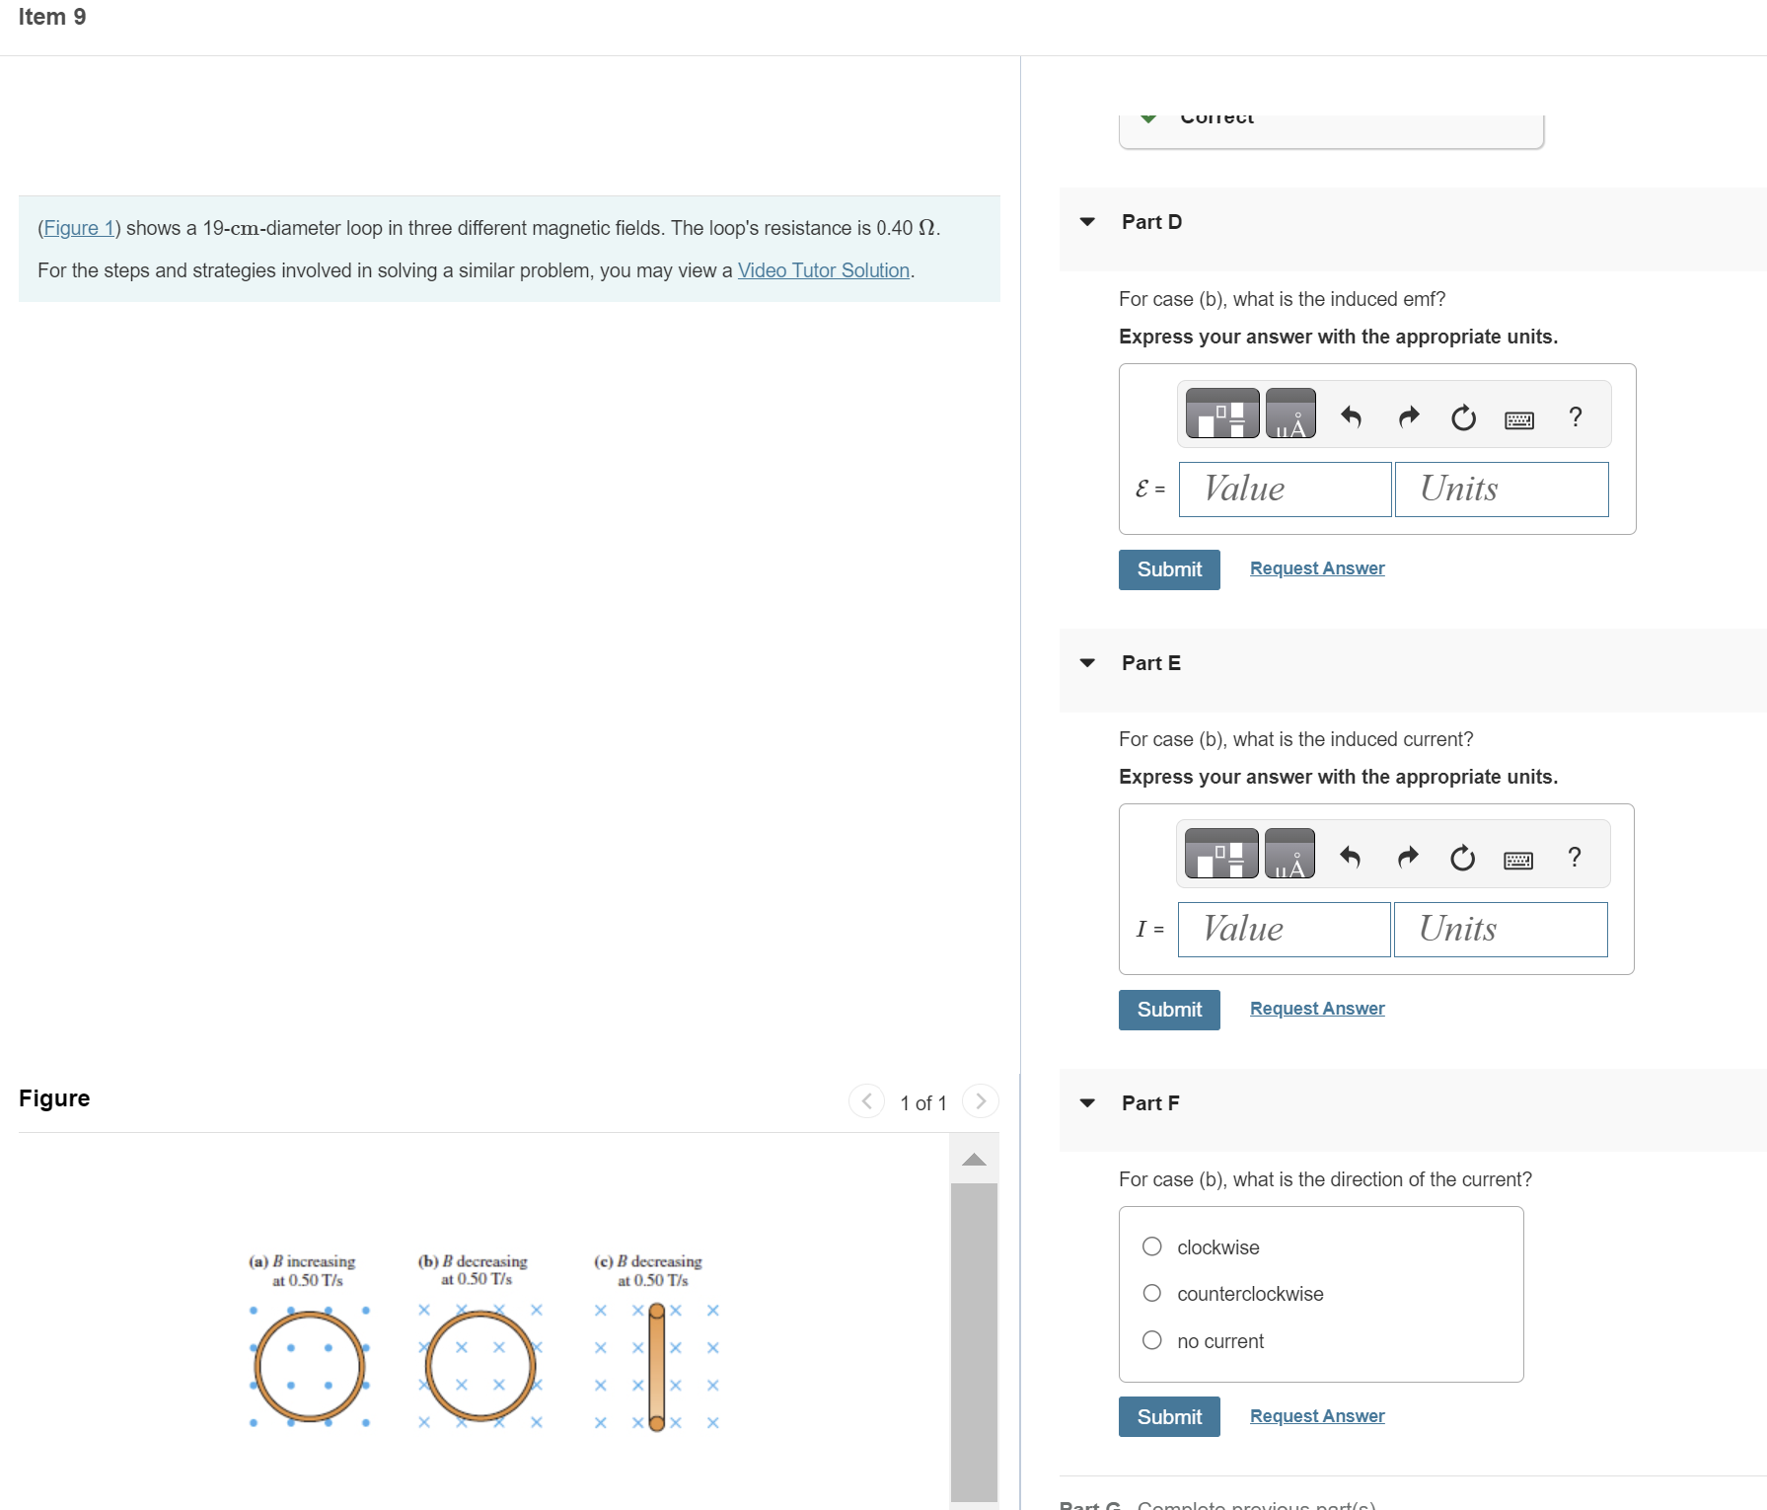Select the units template icon in Part E
1767x1510 pixels.
point(1288,853)
